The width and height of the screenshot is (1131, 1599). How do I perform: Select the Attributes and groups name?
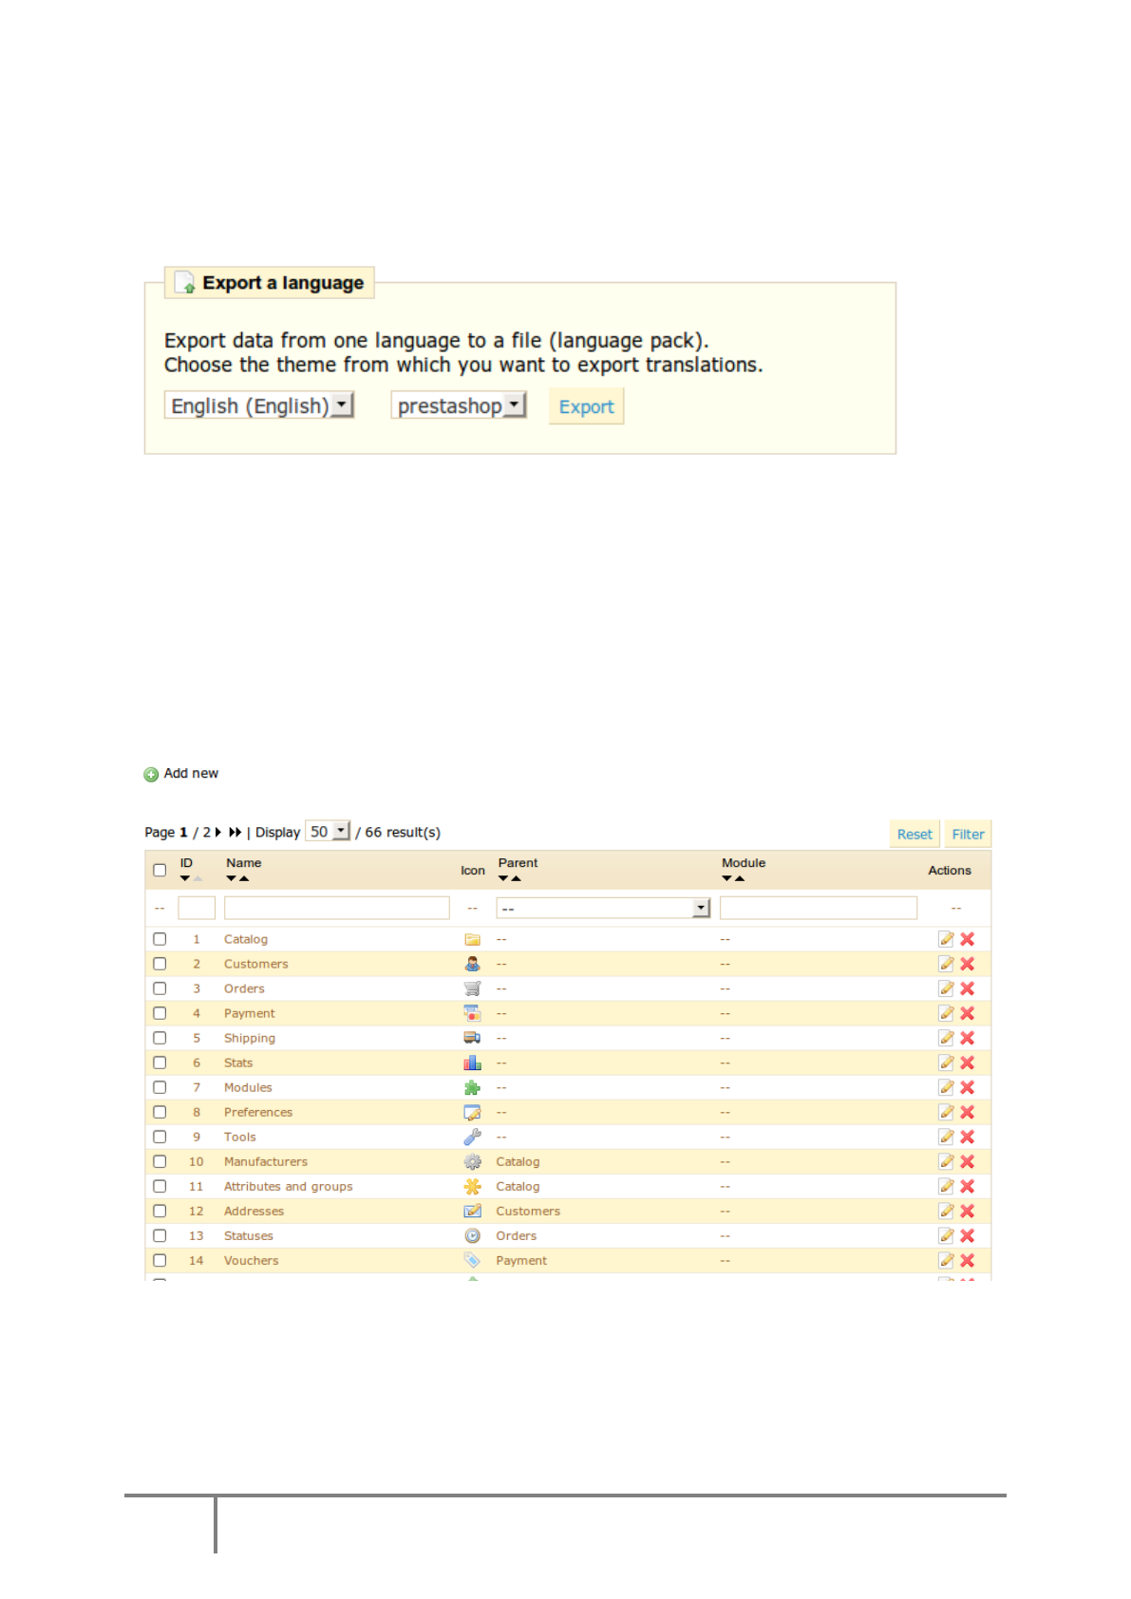click(288, 1186)
